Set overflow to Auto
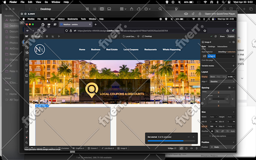Image resolution: width=256 pixels, height=160 pixels. point(233,131)
